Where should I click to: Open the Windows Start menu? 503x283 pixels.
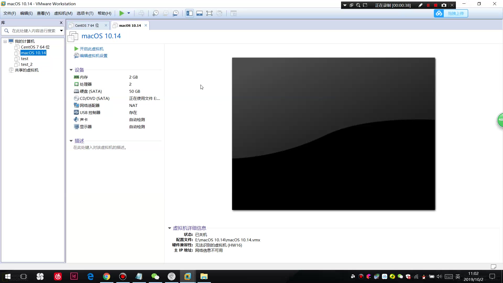[x=8, y=276]
